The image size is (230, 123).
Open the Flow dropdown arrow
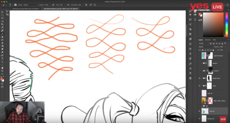click(65, 5)
